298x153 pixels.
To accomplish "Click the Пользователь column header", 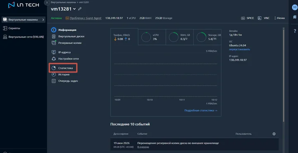I will 243,134.
